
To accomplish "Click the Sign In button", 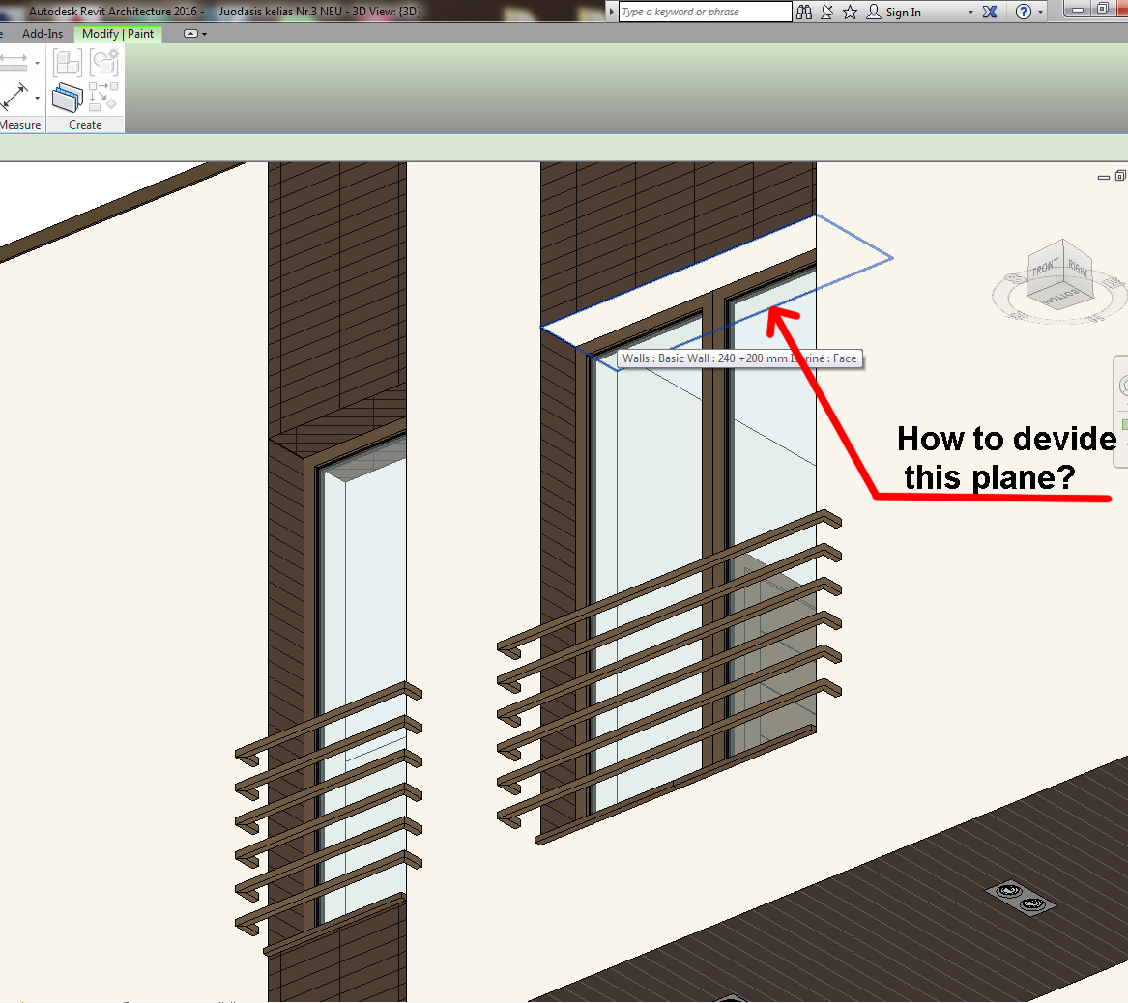I will click(x=893, y=12).
